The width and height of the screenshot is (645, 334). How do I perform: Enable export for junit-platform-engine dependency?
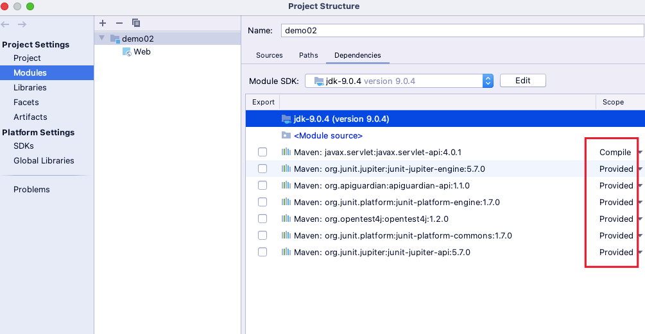pos(262,202)
